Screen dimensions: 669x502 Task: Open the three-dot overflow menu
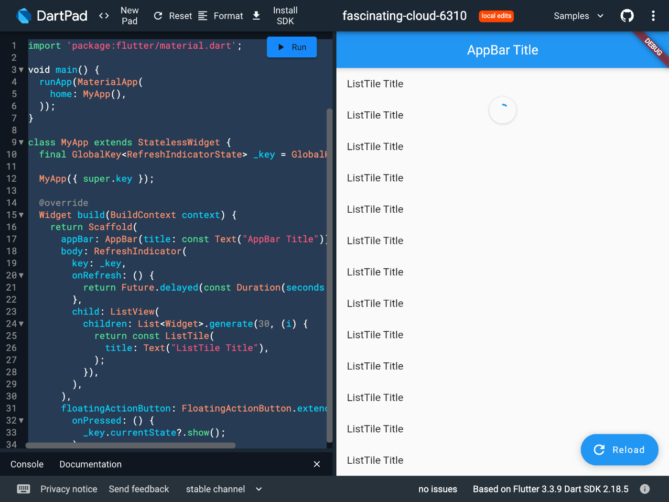point(653,16)
